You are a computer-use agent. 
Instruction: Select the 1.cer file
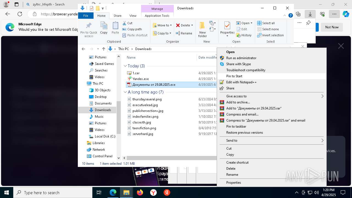(x=136, y=73)
